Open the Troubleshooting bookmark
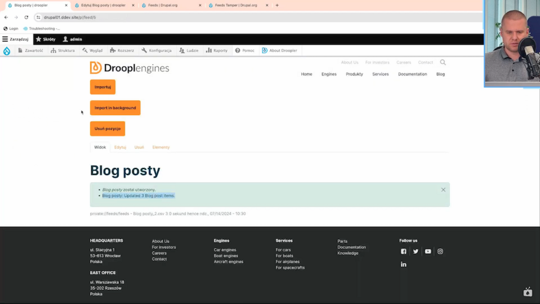 [x=41, y=29]
